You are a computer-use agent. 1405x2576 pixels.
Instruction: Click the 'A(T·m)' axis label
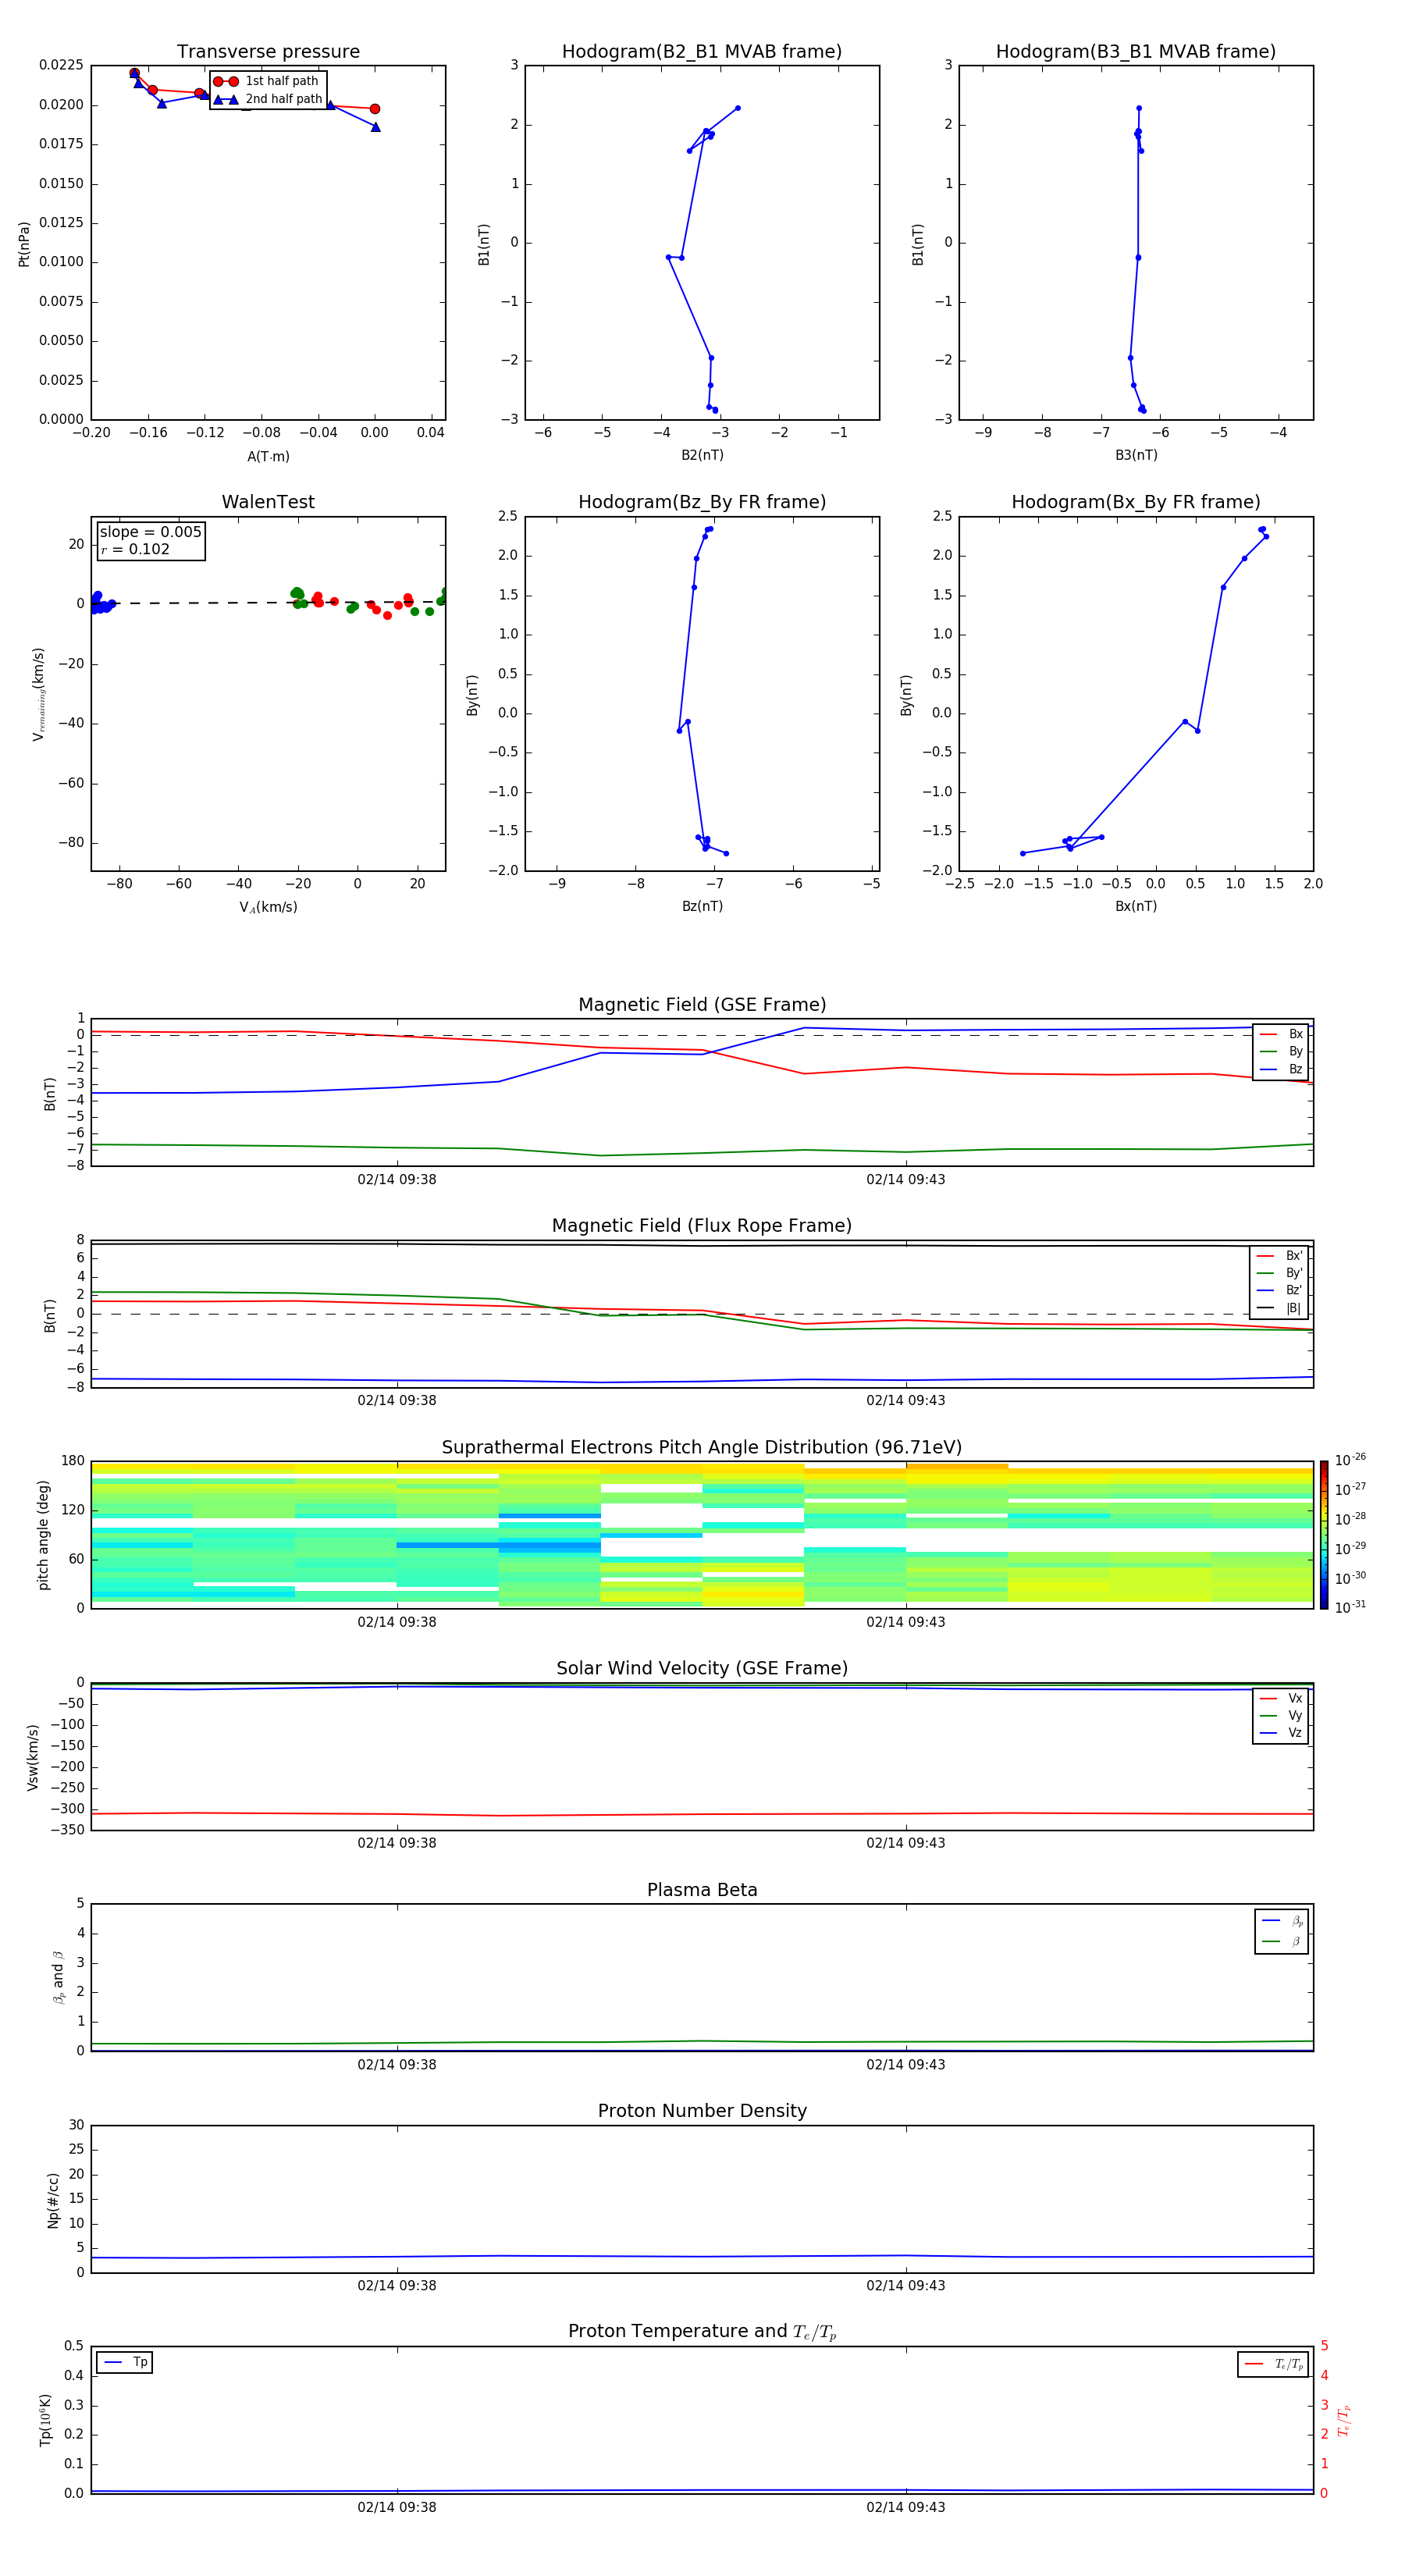coord(268,457)
